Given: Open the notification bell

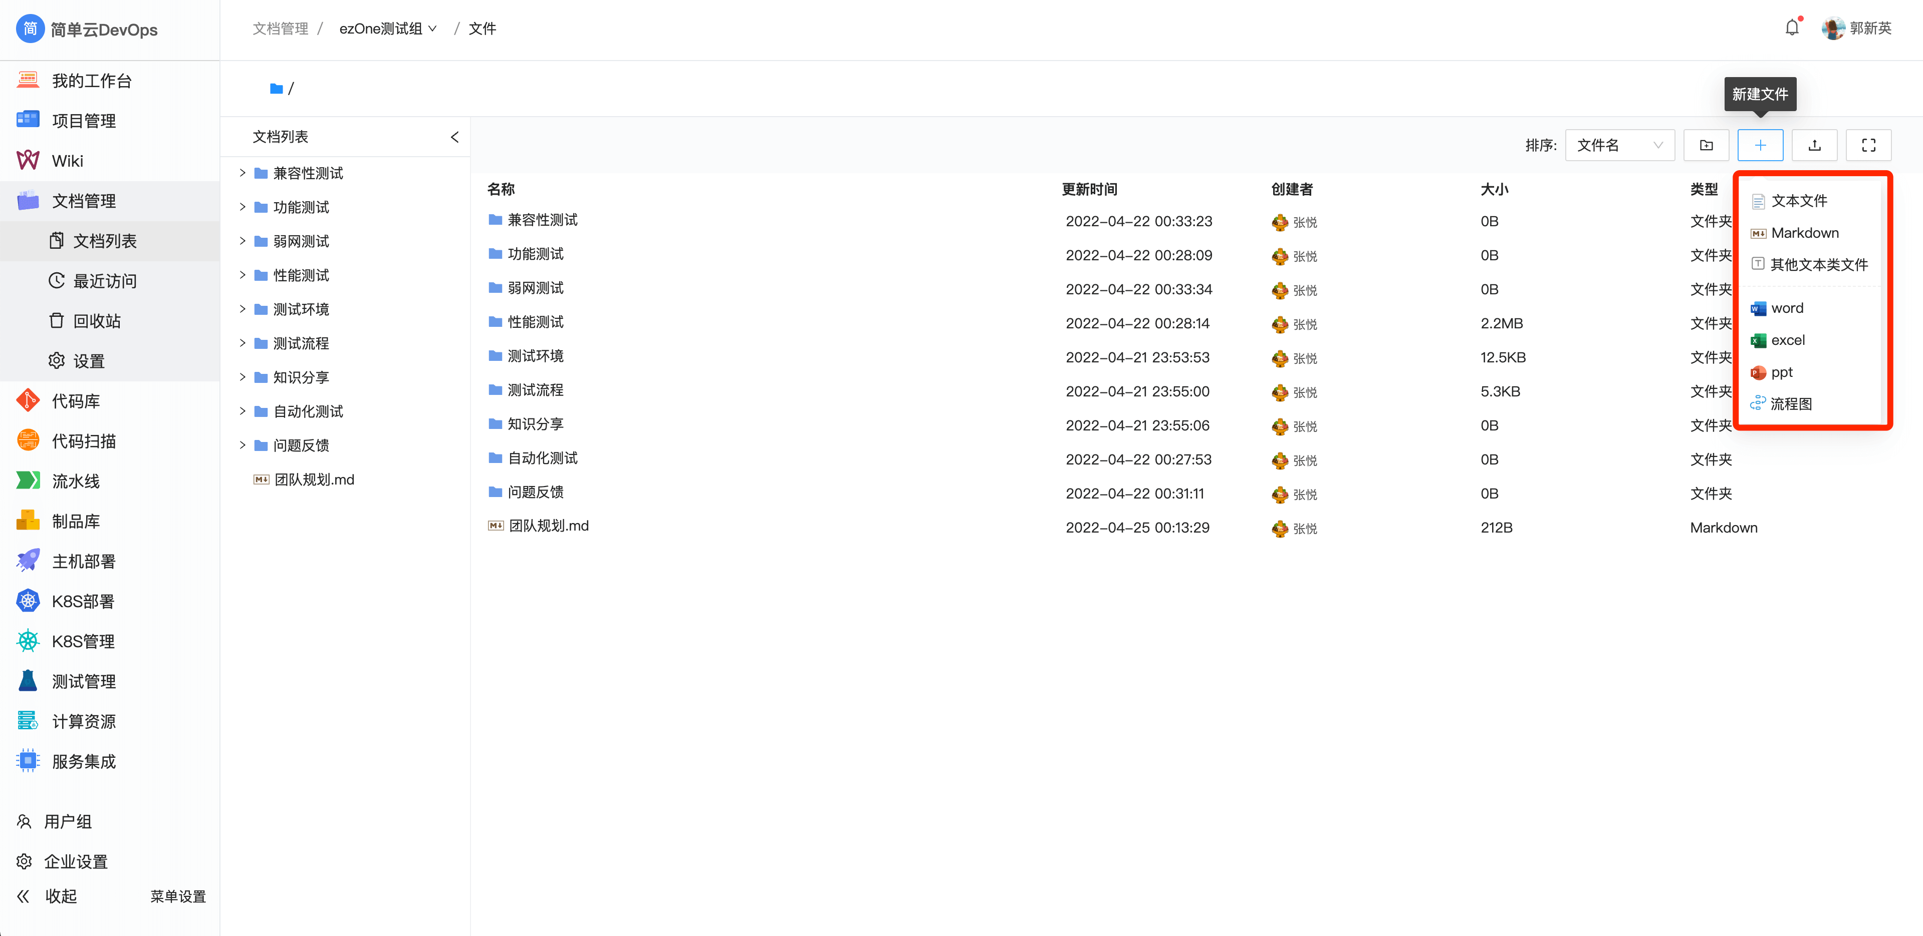Looking at the screenshot, I should click(1792, 29).
